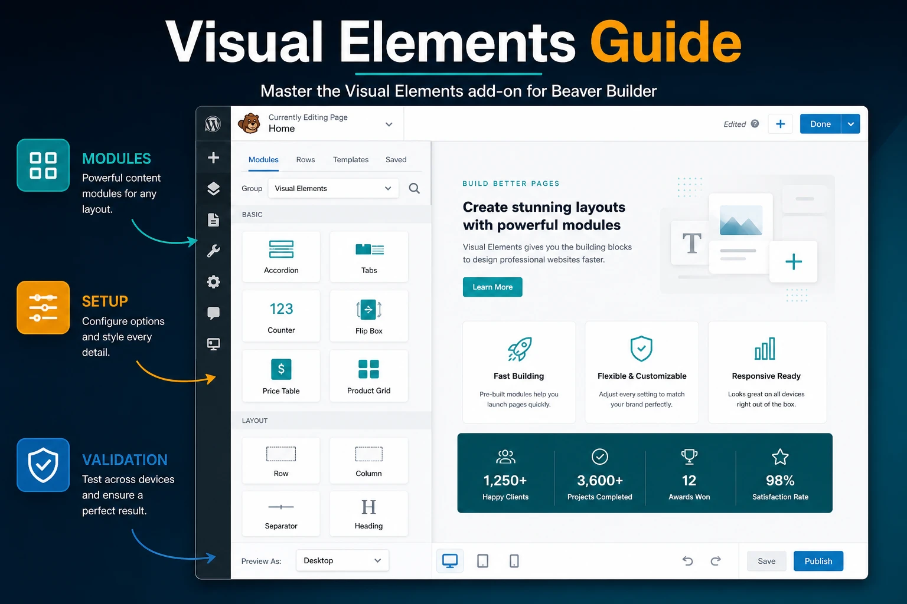
Task: Open the arrow dropdown next to Done
Action: tap(850, 124)
